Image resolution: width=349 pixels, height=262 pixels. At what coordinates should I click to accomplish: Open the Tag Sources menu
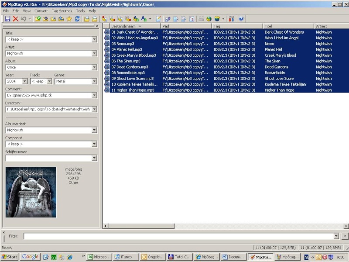click(x=62, y=11)
